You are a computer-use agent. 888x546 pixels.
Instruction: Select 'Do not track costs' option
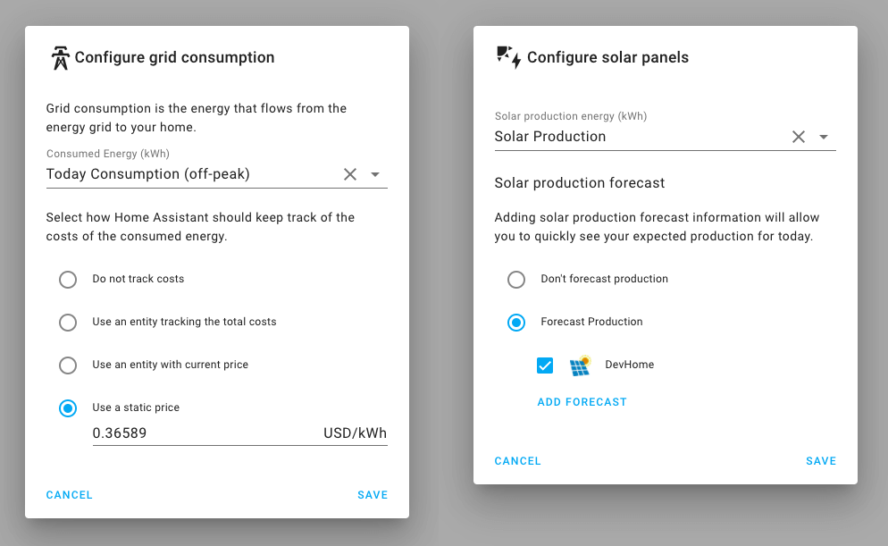coord(68,280)
